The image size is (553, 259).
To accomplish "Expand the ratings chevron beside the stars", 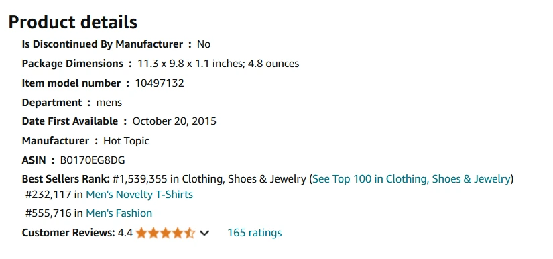I will 204,233.
